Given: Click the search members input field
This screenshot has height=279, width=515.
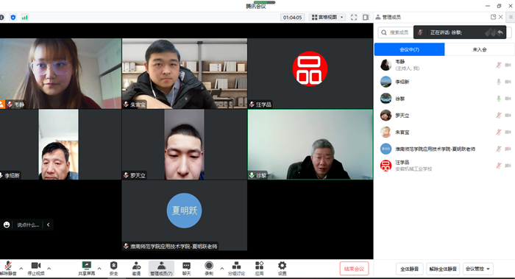Looking at the screenshot, I should [396, 32].
